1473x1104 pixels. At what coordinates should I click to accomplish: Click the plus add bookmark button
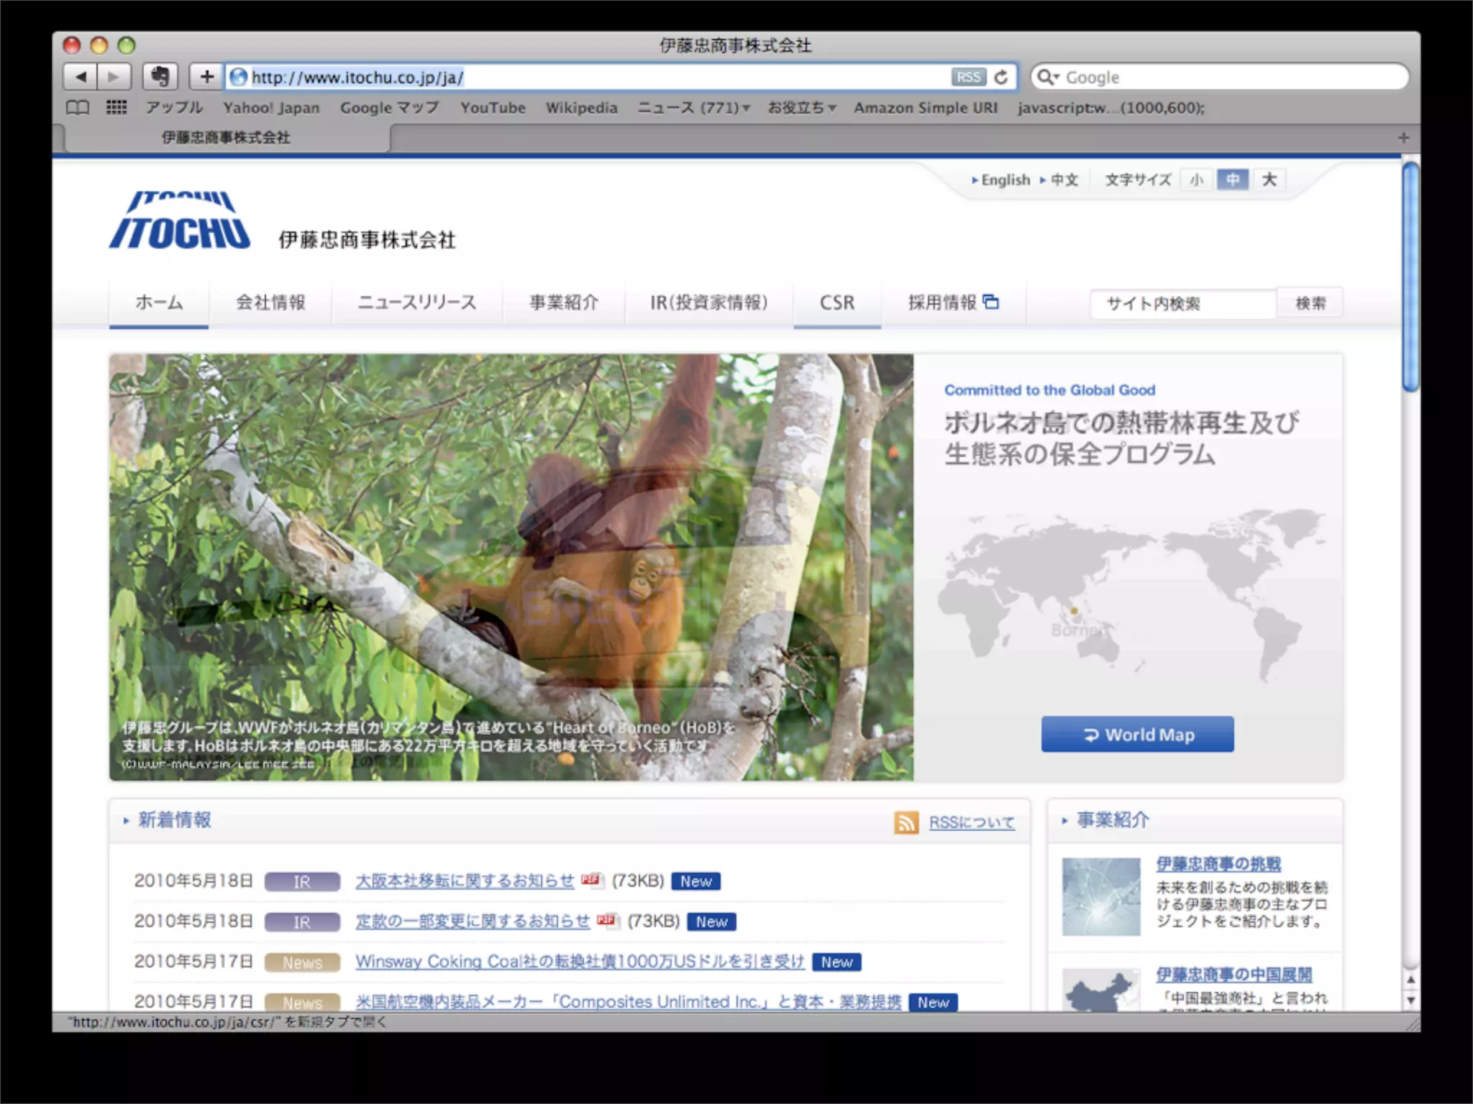206,77
